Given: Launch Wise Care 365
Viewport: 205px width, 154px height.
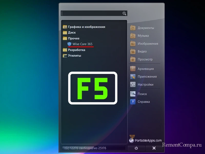Looking at the screenshot, I should point(82,44).
